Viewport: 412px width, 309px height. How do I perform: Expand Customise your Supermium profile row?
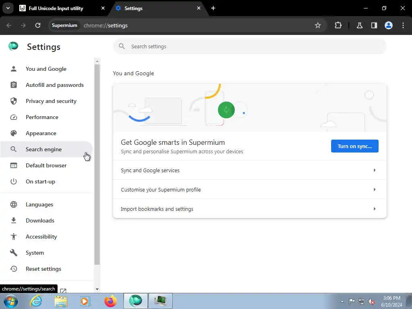[x=249, y=190]
